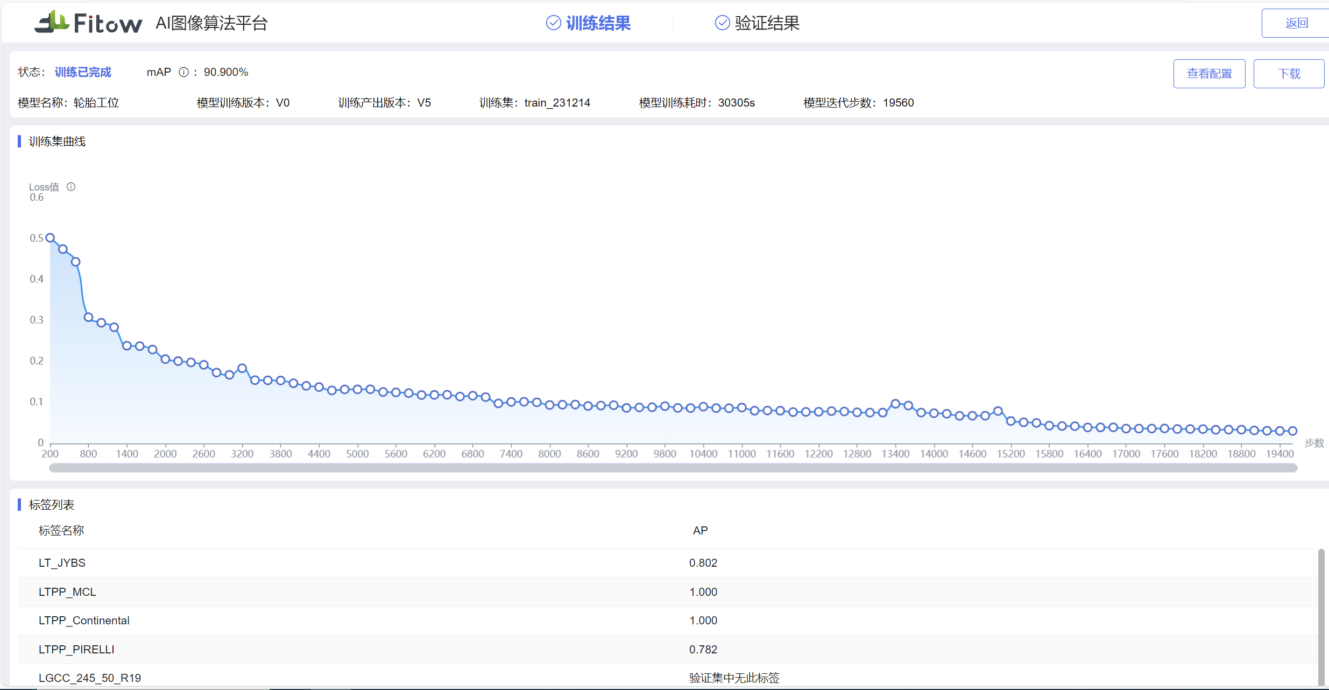Image resolution: width=1329 pixels, height=690 pixels.
Task: Click the 返回 button
Action: click(x=1296, y=23)
